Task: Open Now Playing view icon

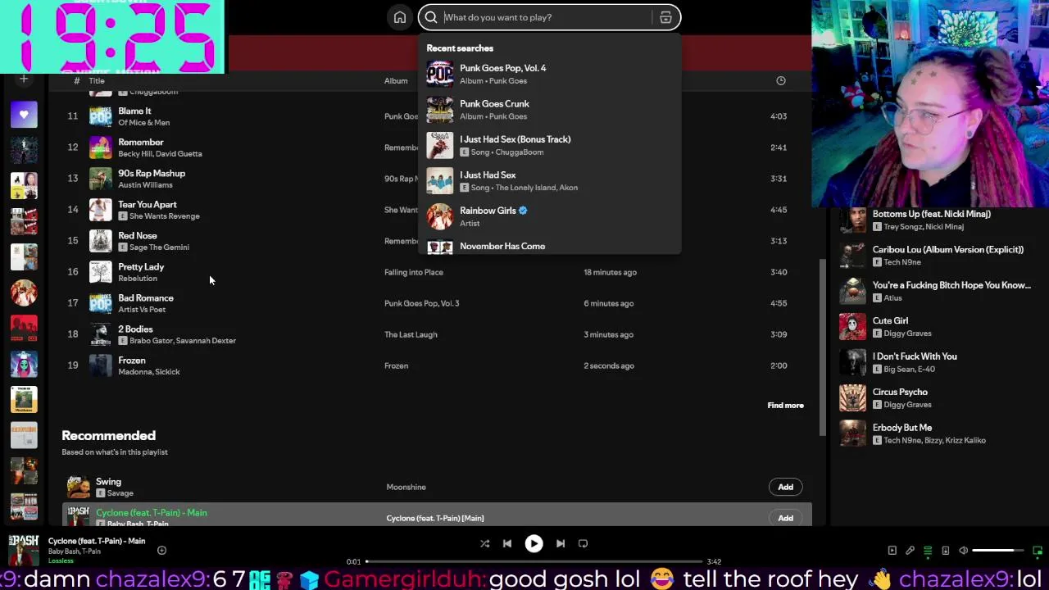Action: click(x=892, y=551)
